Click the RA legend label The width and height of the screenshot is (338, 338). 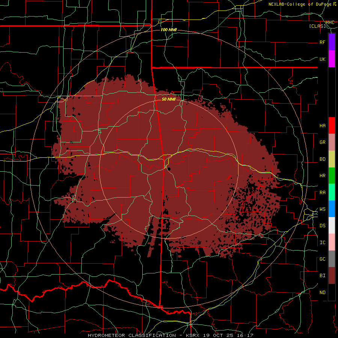(x=322, y=193)
